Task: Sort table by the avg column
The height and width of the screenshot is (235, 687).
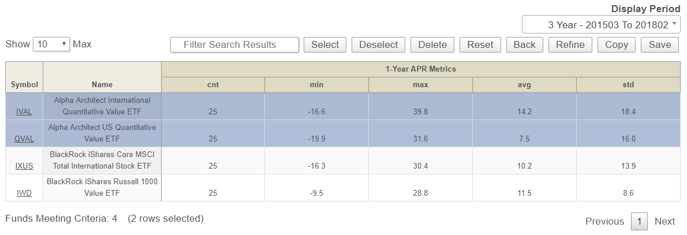Action: tap(524, 85)
